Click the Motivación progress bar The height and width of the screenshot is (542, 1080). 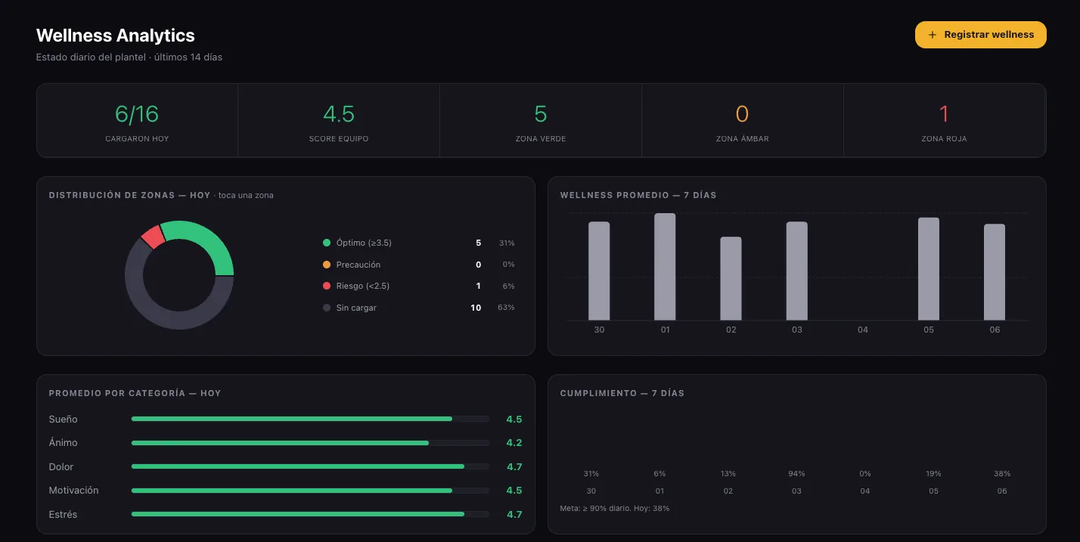[310, 490]
